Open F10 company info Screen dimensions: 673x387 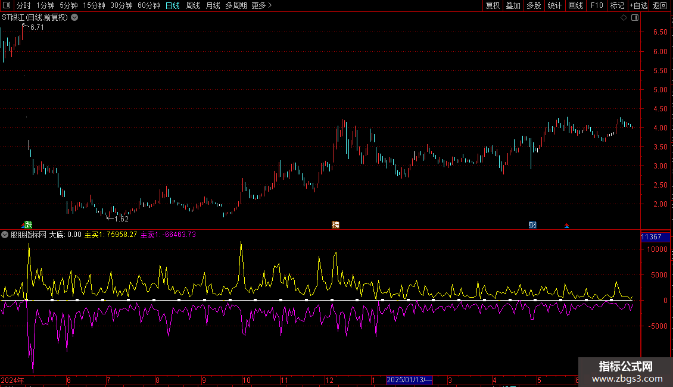(x=597, y=5)
